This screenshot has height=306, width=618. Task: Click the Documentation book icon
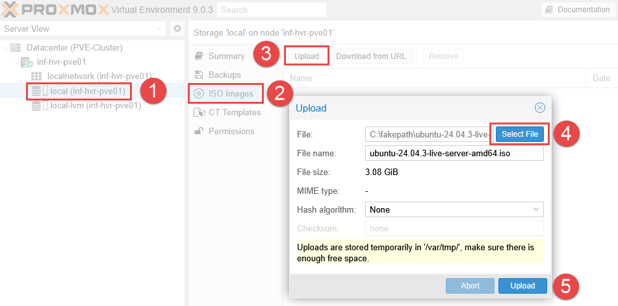549,10
